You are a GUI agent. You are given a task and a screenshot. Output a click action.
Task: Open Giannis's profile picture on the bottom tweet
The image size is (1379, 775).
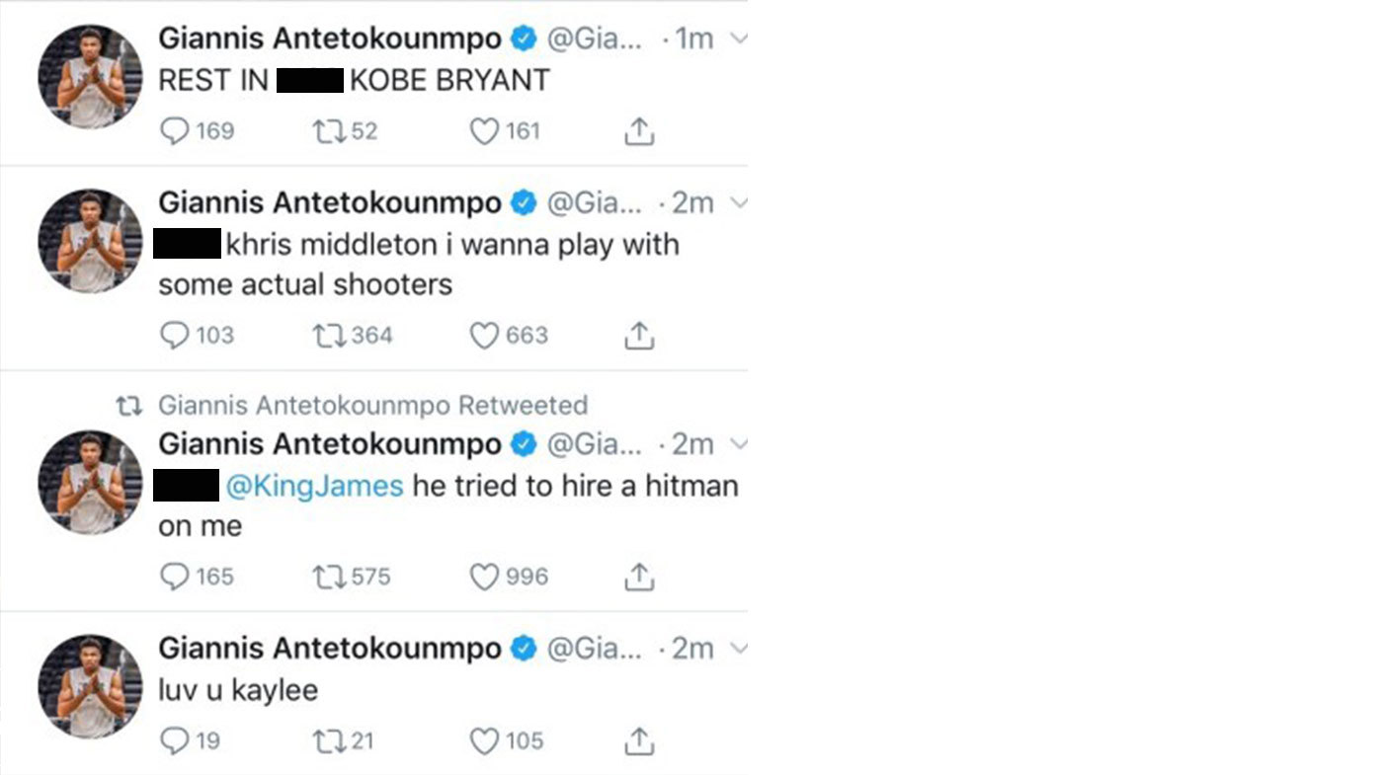coord(89,688)
